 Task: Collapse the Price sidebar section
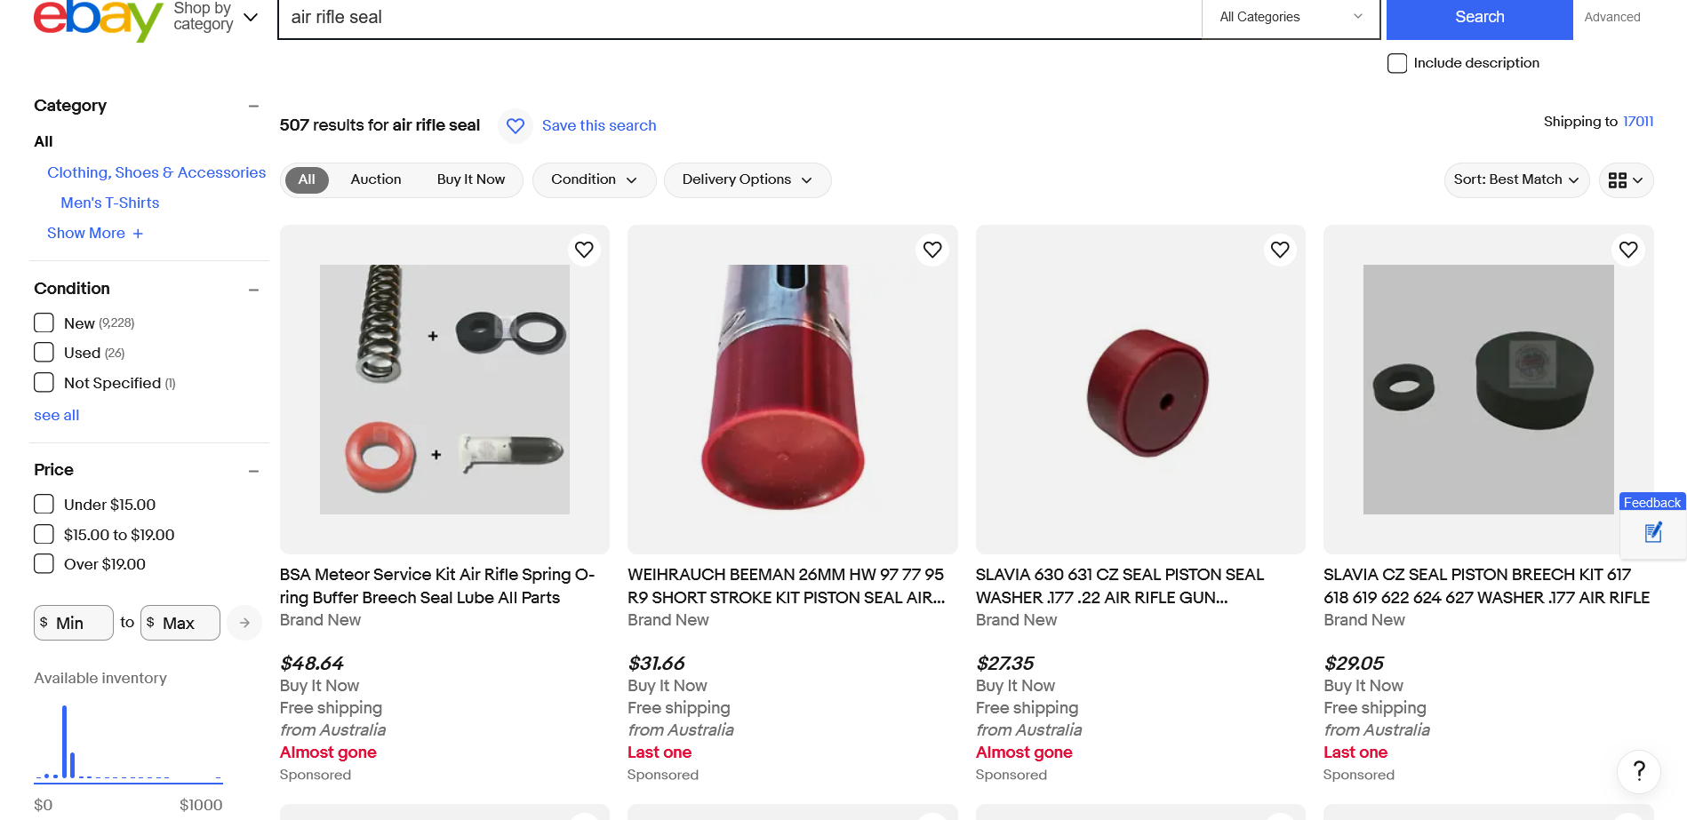pos(253,471)
